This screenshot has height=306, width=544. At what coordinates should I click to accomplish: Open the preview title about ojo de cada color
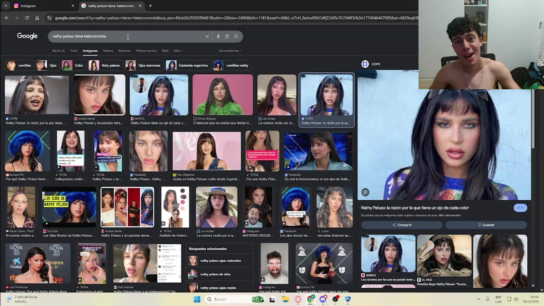point(415,208)
